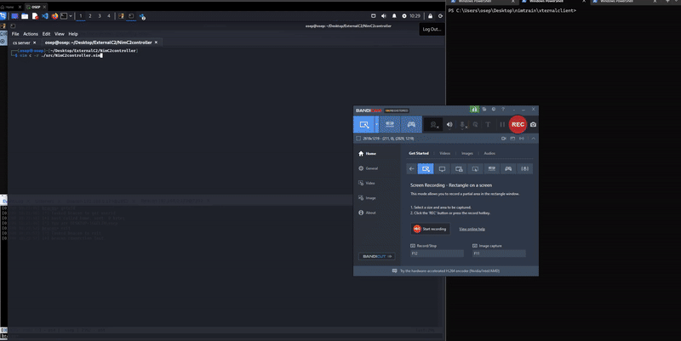Image resolution: width=681 pixels, height=341 pixels.
Task: Open the text overlay T icon
Action: click(488, 124)
